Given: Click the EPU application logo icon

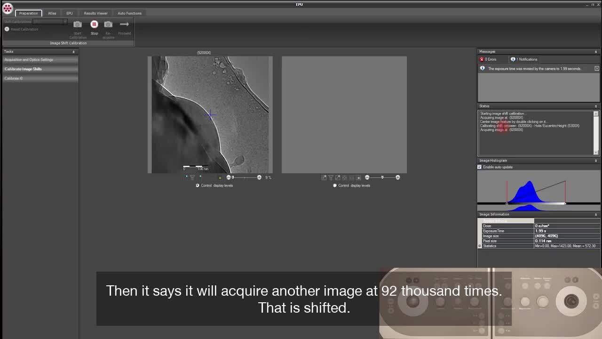Looking at the screenshot, I should (7, 8).
